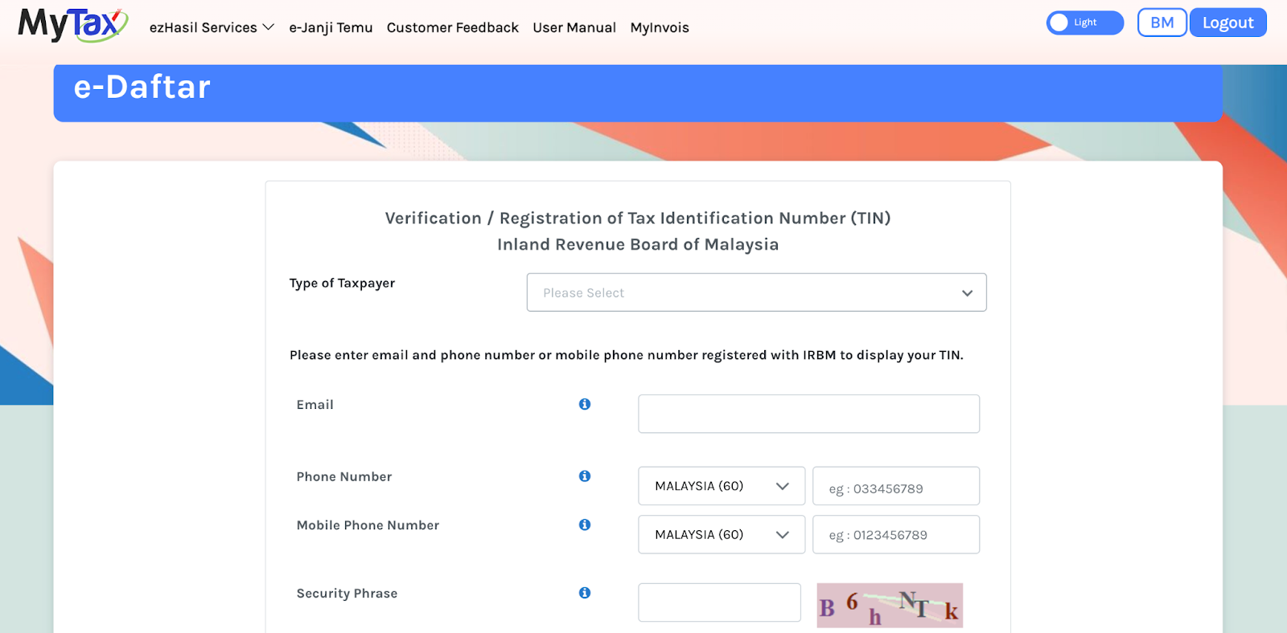The height and width of the screenshot is (633, 1287).
Task: Switch language to BM
Action: click(1162, 22)
